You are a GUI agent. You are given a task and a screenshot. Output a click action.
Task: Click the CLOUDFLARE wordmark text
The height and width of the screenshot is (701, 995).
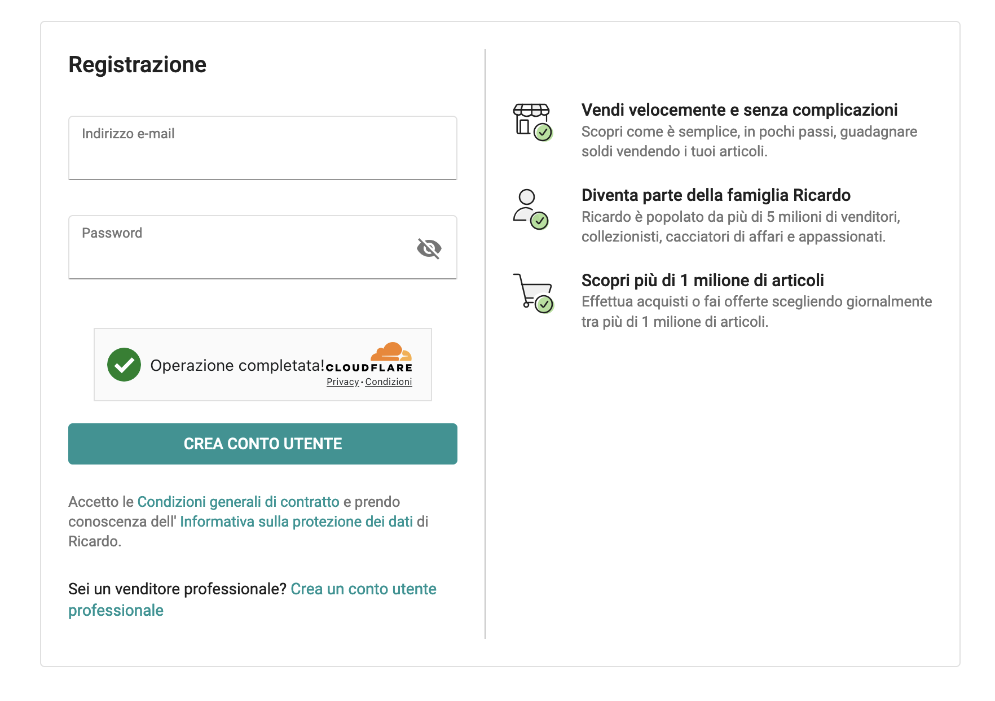(x=369, y=367)
